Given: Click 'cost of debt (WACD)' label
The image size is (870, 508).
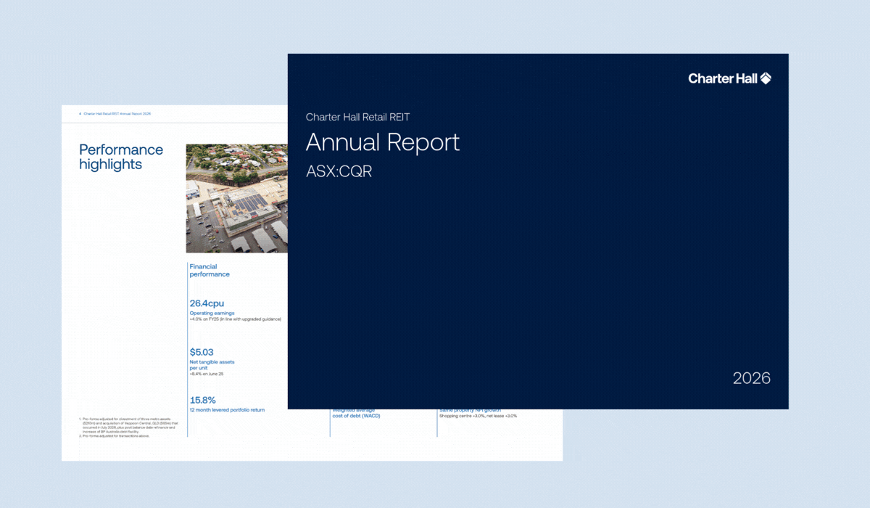Looking at the screenshot, I should click(356, 416).
